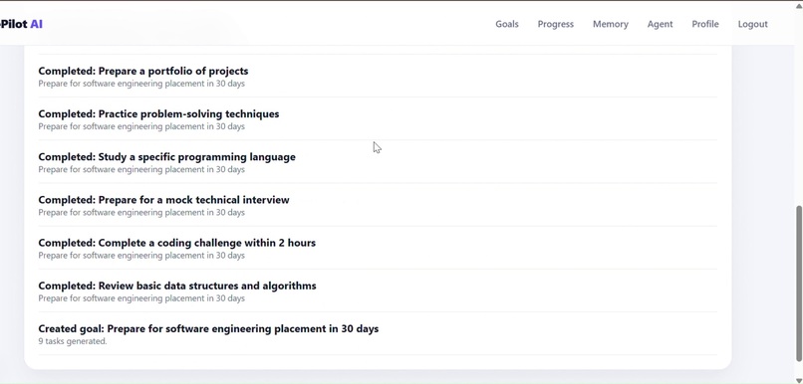Click goal subtitle under 'Prepare a portfolio of projects'
The height and width of the screenshot is (384, 803).
tap(141, 84)
